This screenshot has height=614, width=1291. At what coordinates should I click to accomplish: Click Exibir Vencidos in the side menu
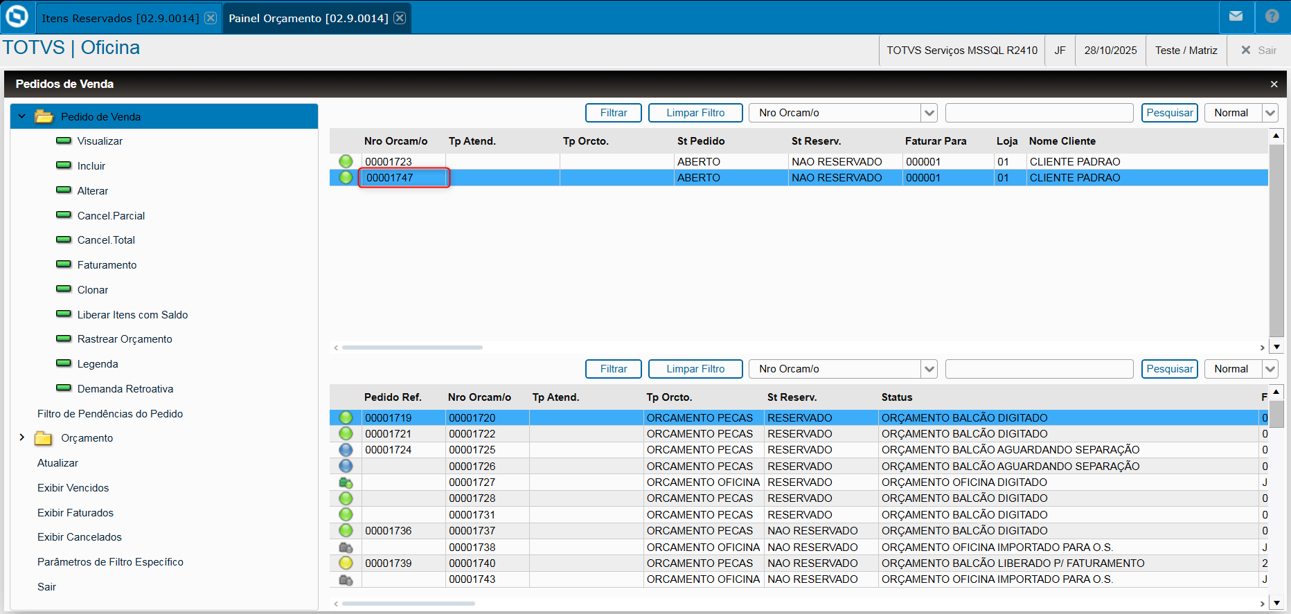(x=73, y=488)
